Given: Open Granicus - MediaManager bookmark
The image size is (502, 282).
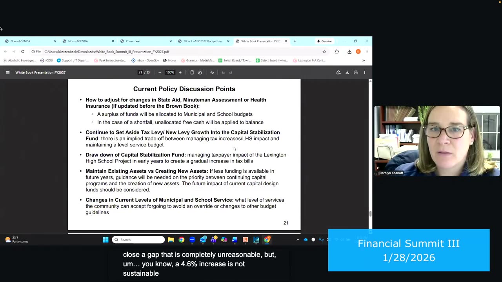Looking at the screenshot, I should click(x=198, y=60).
